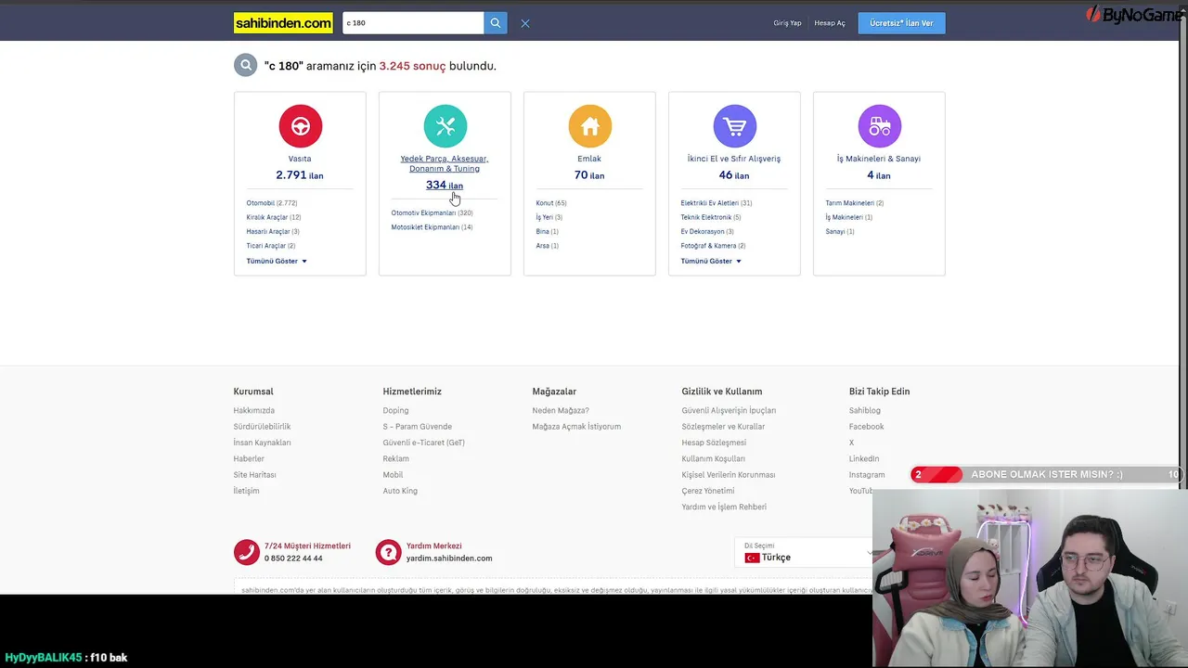Screen dimensions: 1188x668
Task: Open İnsan Kaynakları footer link
Action: 263,443
